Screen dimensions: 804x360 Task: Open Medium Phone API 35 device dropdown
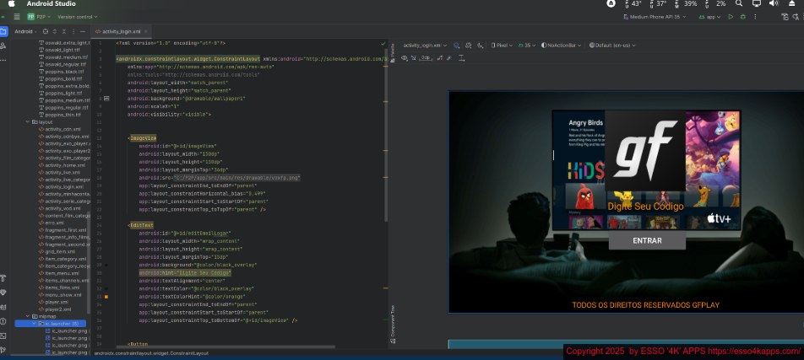tap(656, 17)
